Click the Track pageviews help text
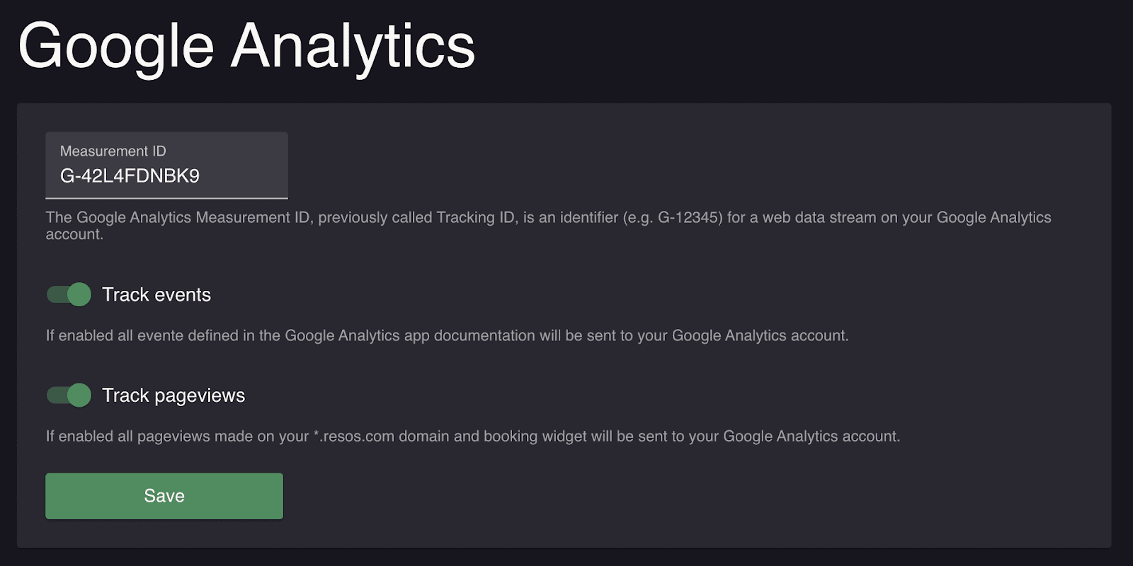1133x566 pixels. pyautogui.click(x=472, y=436)
